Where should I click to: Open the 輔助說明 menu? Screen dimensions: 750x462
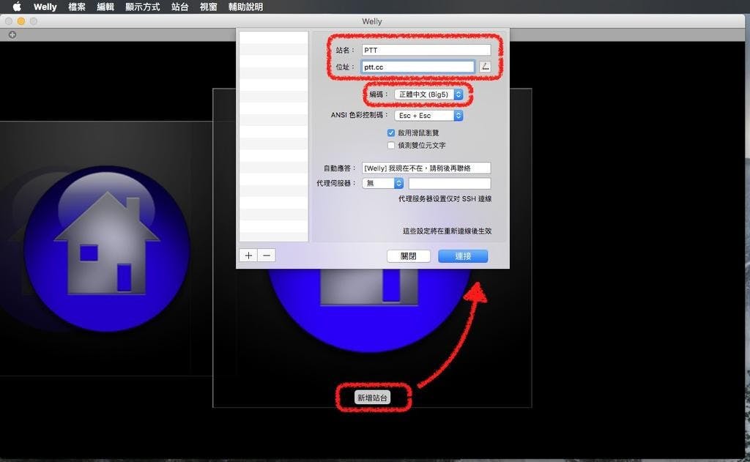coord(245,7)
